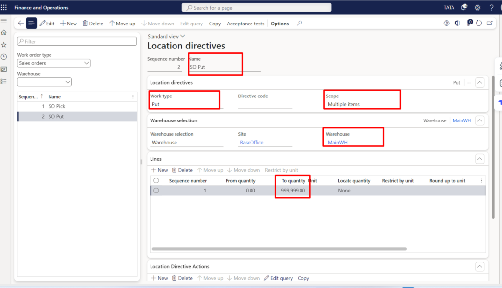Select the SO Pick row in list

click(77, 106)
